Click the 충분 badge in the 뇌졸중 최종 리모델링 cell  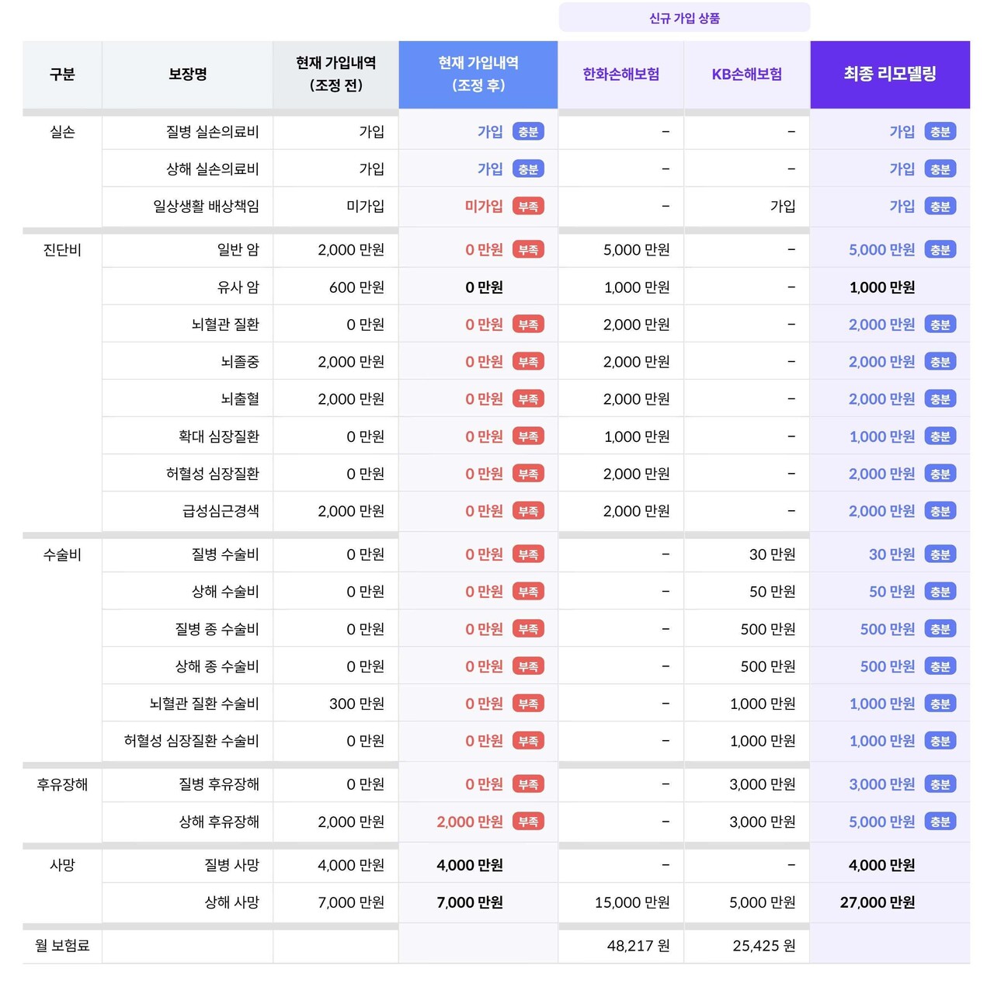[940, 361]
